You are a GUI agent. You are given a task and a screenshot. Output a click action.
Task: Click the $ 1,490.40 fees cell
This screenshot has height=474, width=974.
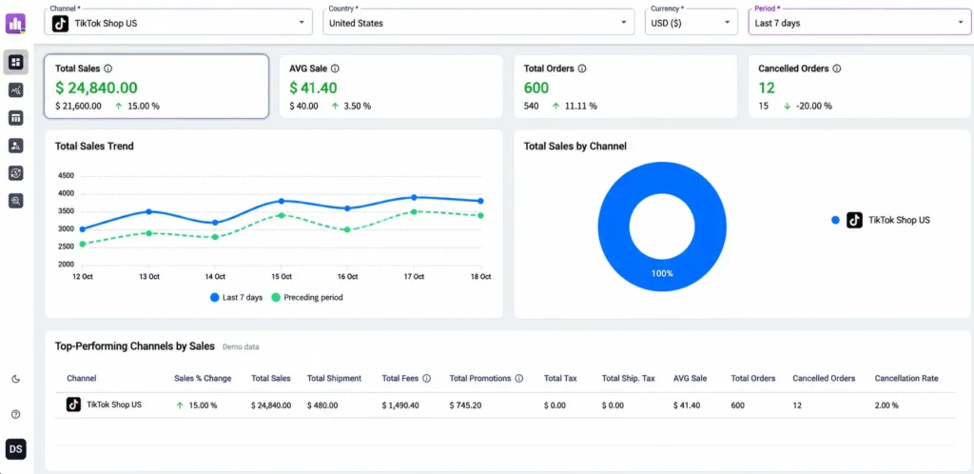point(400,405)
